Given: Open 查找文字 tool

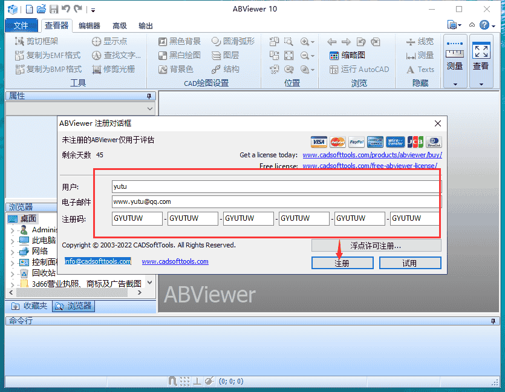Looking at the screenshot, I should [116, 56].
